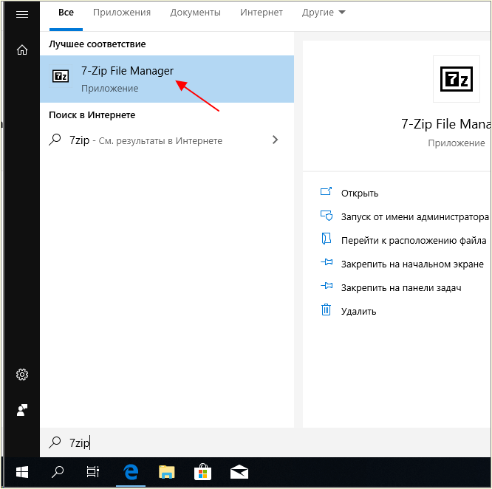Click the Поиск в Интернете heading
492x489 pixels.
(x=92, y=115)
